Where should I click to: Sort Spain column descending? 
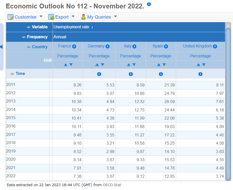164,65
